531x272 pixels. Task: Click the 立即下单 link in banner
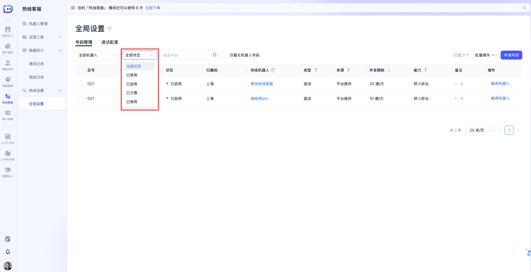coord(153,8)
